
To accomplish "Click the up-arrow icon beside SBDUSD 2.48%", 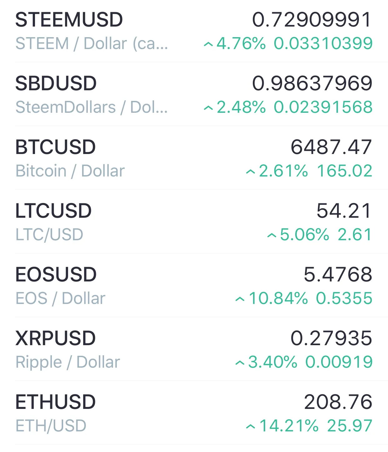I will (x=208, y=108).
